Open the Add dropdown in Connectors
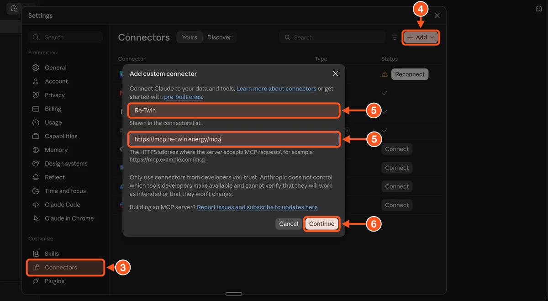548x301 pixels. tap(421, 37)
